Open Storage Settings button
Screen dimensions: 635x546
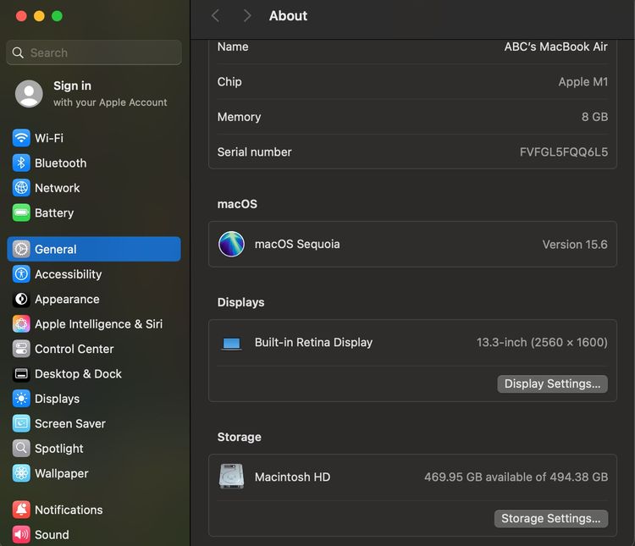(x=551, y=518)
